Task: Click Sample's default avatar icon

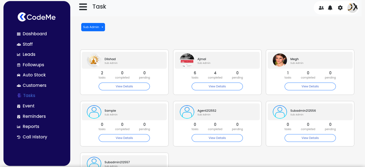Action: (x=94, y=112)
